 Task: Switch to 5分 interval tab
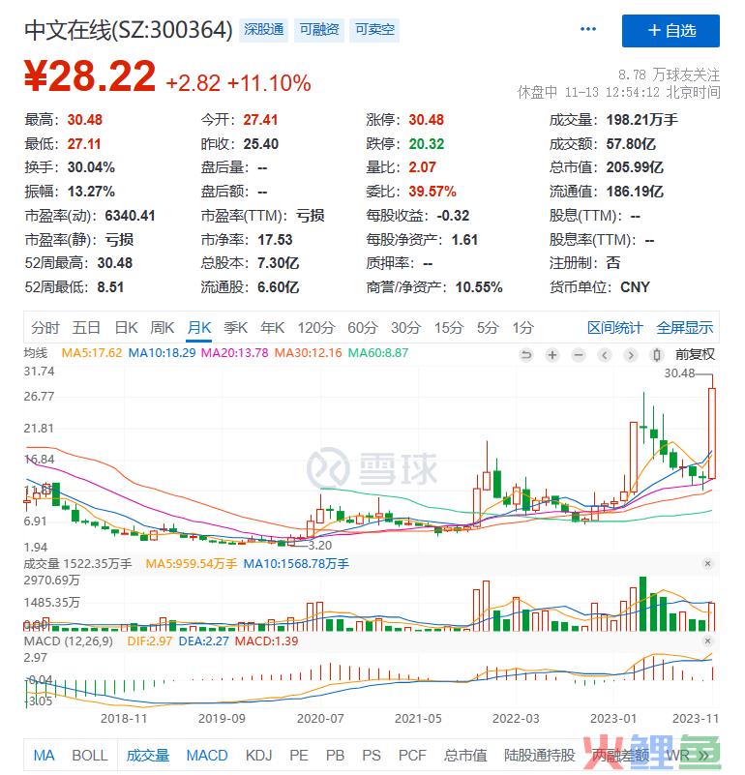coord(488,328)
